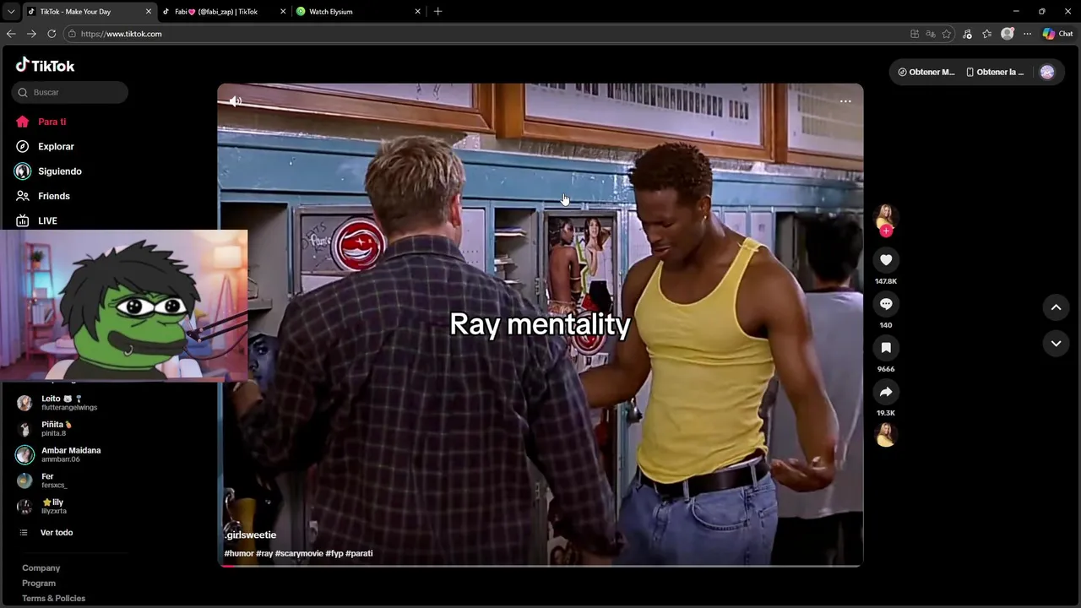Open the favorites list icon
This screenshot has height=608, width=1081.
(986, 34)
